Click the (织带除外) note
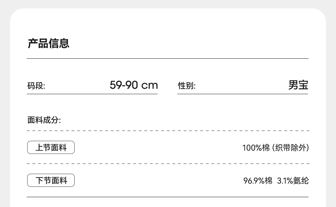The image size is (336, 207). (x=290, y=148)
